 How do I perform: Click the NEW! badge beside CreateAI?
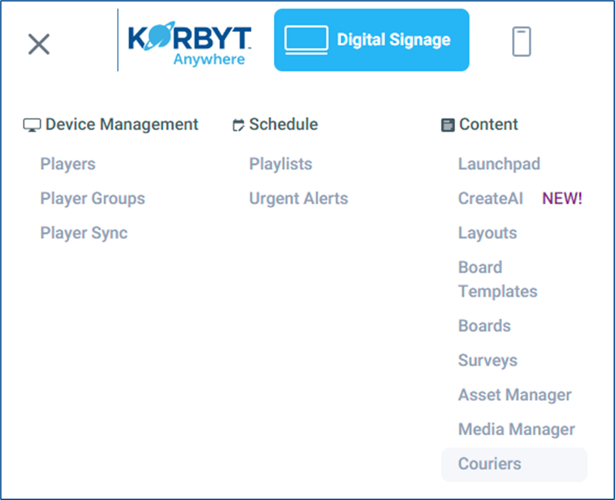562,199
